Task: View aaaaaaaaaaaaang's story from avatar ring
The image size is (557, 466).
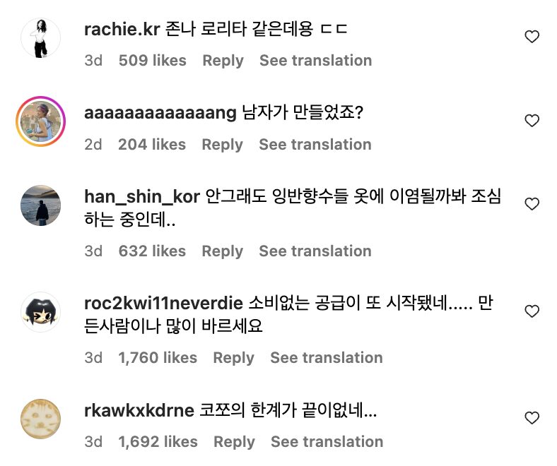Action: [41, 121]
